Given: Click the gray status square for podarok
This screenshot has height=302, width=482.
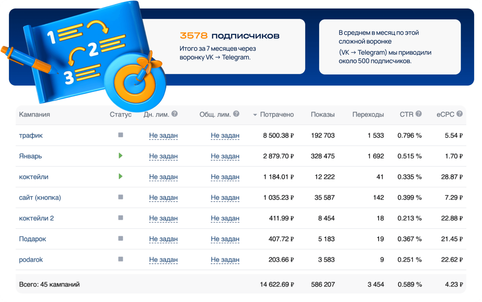Looking at the screenshot, I should click(120, 259).
